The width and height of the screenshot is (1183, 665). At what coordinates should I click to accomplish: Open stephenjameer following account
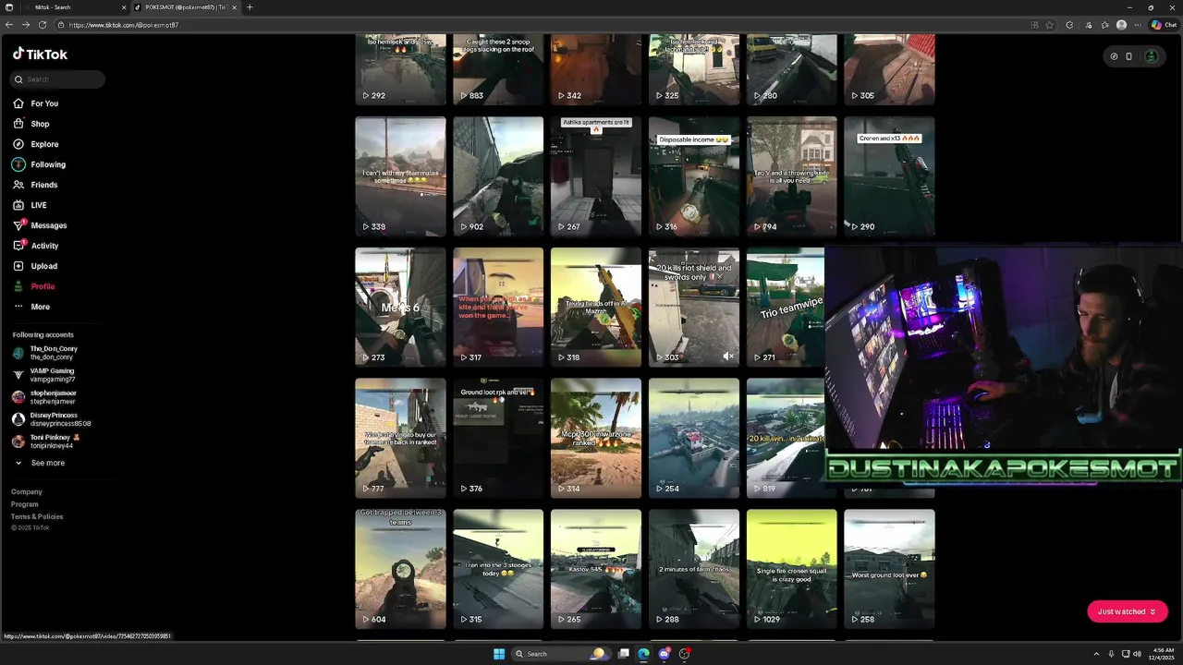(44, 397)
